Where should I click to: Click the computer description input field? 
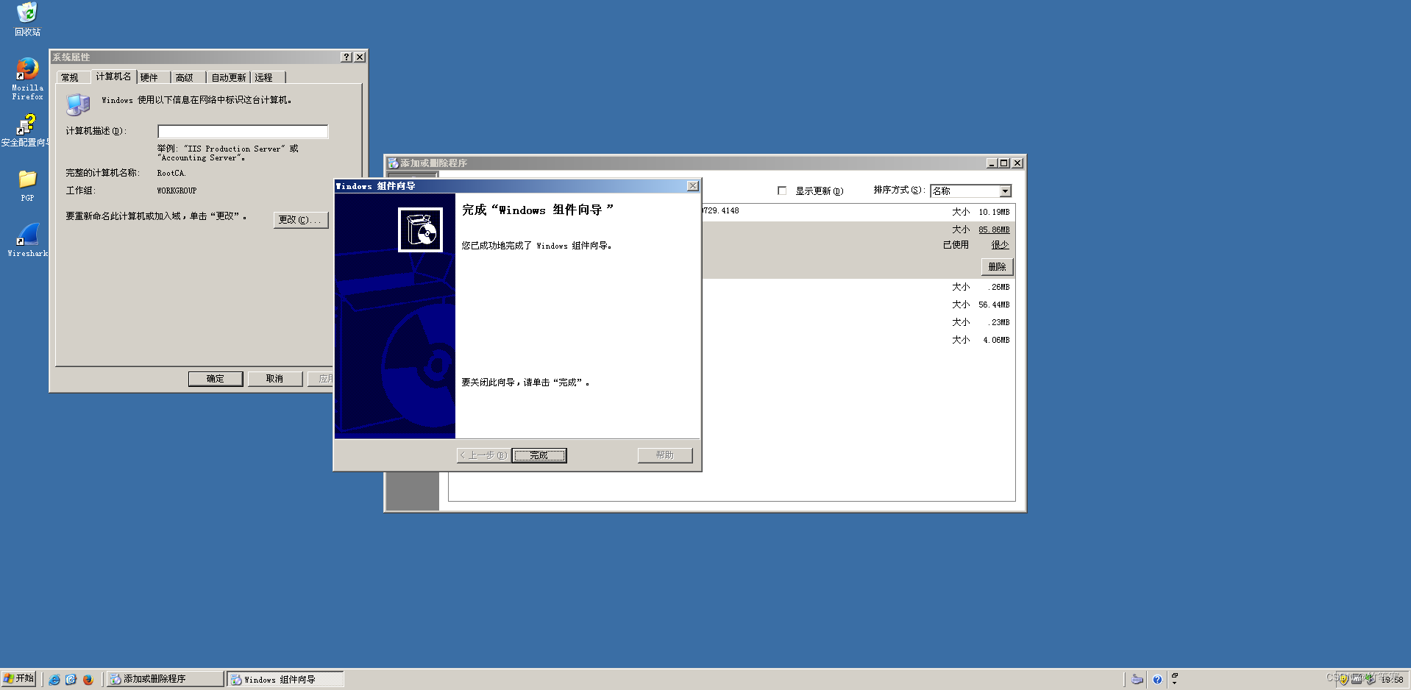coord(243,131)
